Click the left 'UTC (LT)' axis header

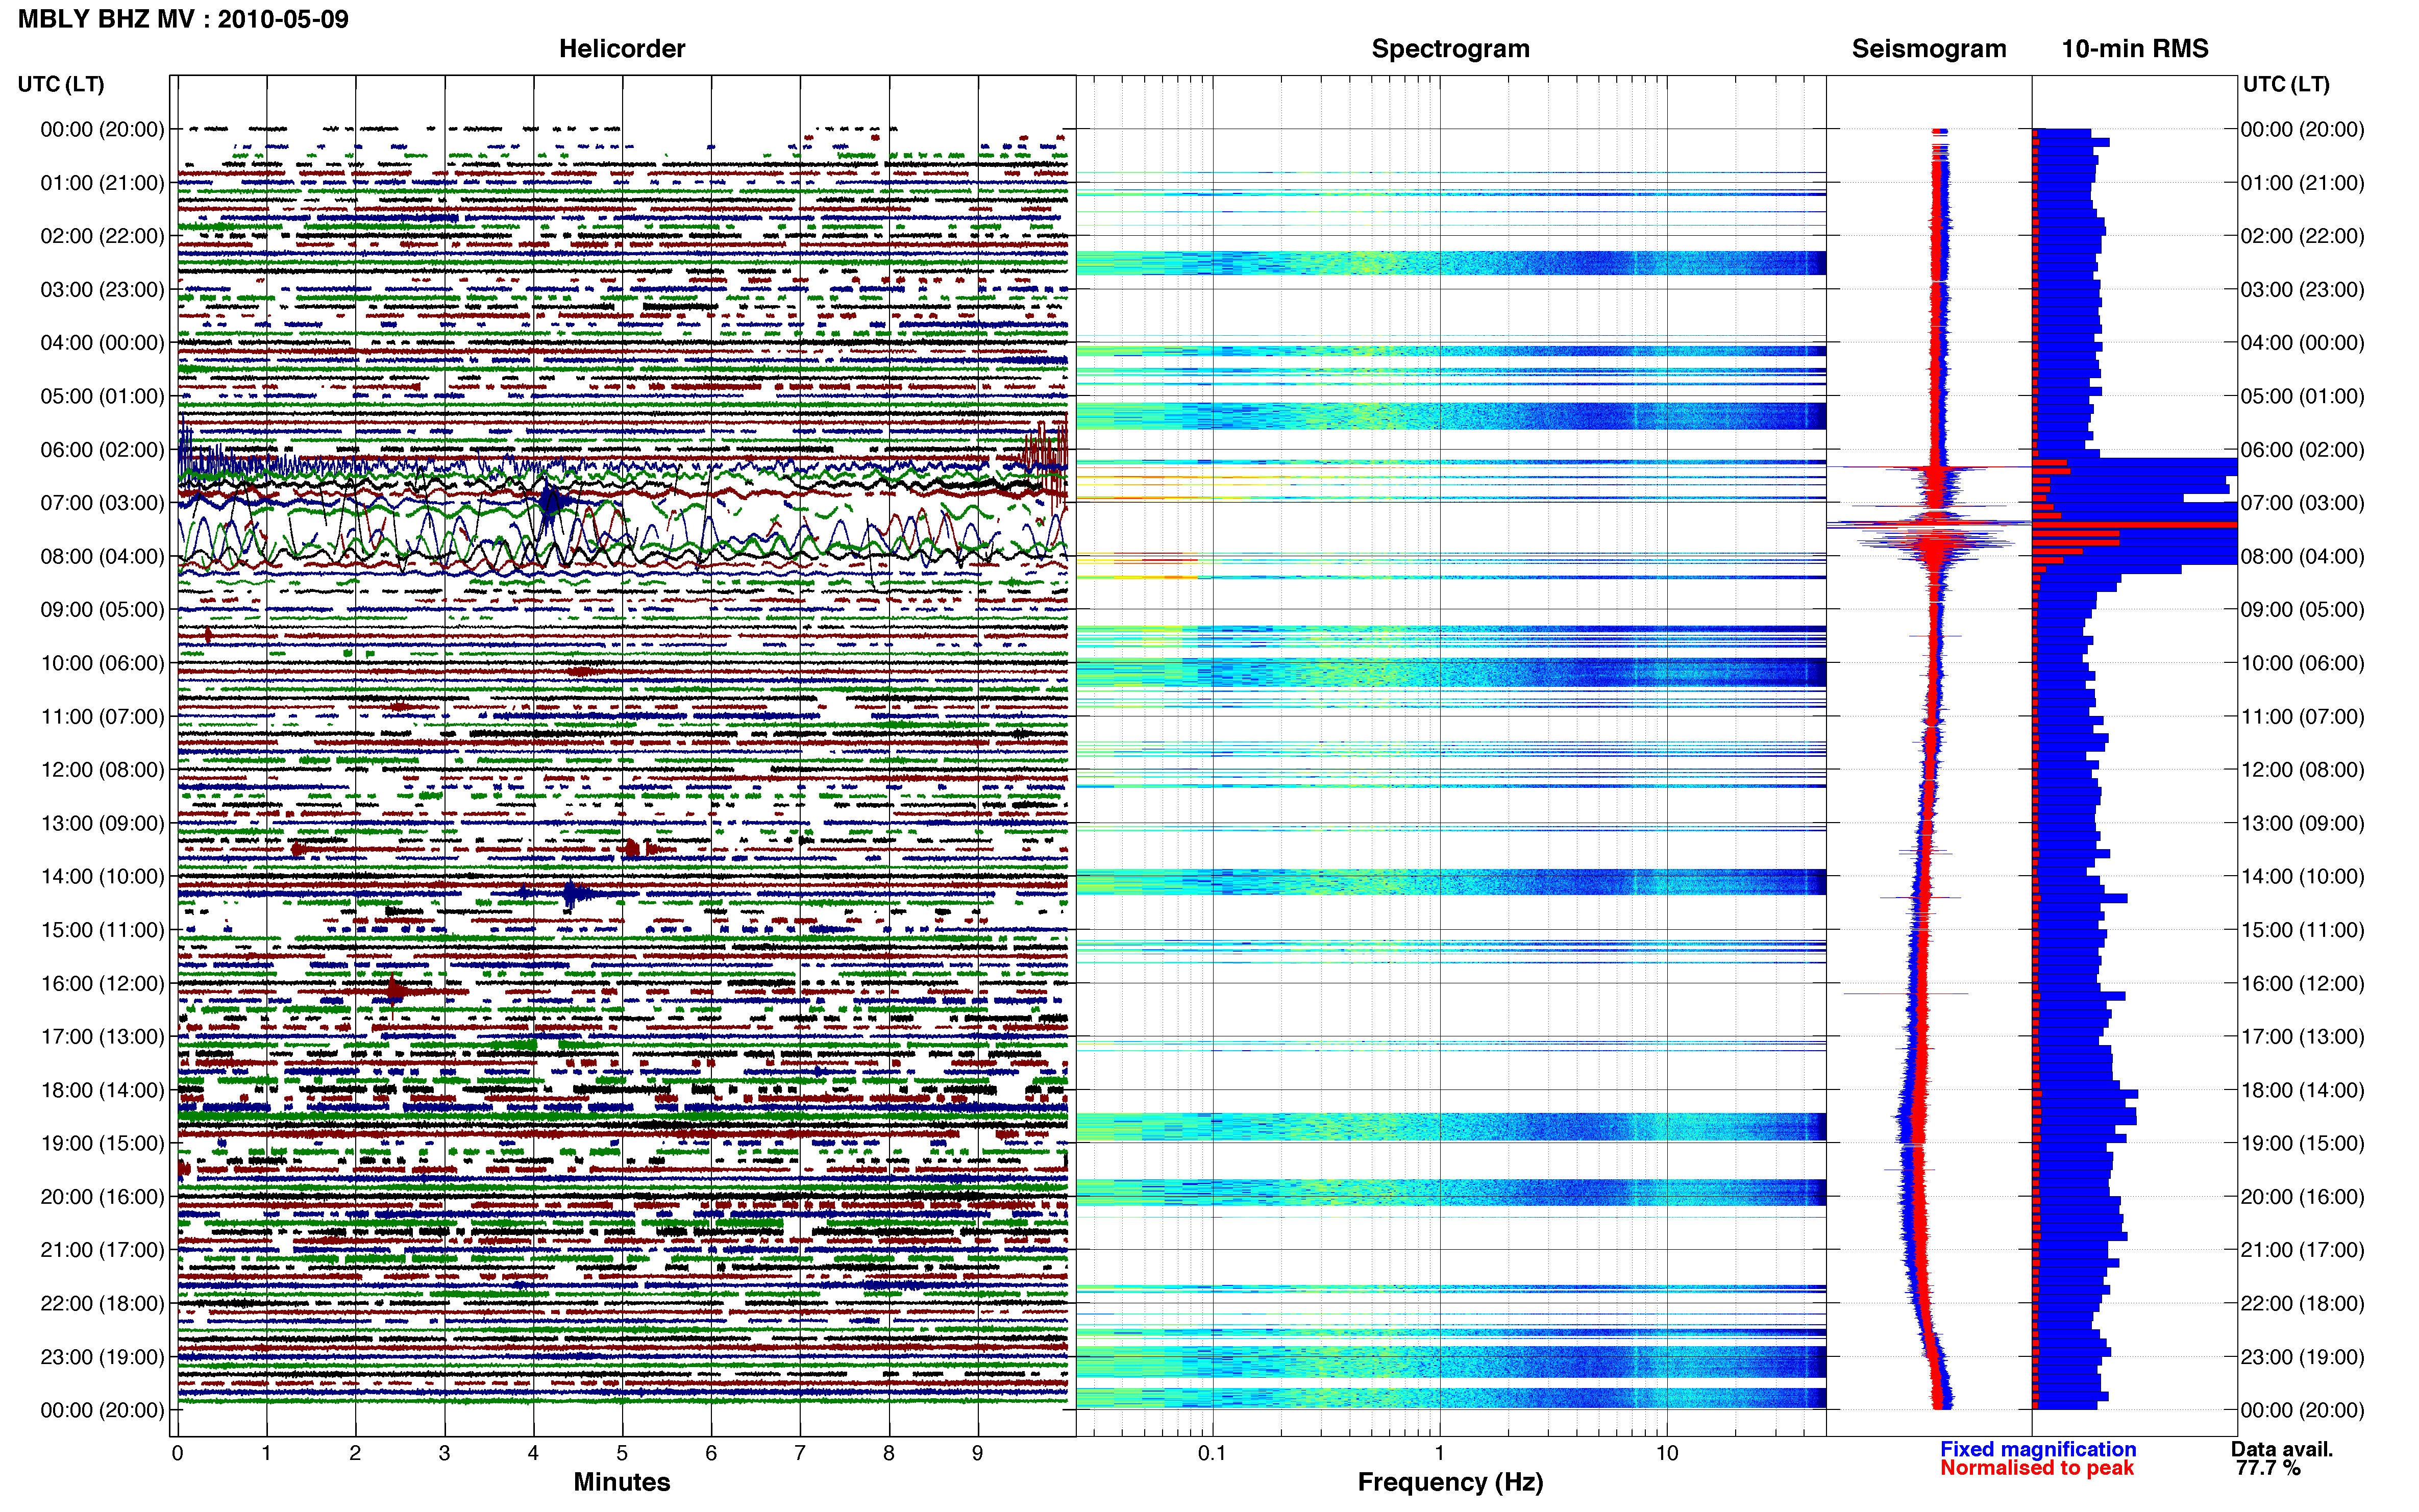click(61, 84)
